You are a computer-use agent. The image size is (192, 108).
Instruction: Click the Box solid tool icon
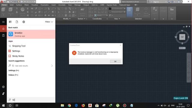[x=3, y=10]
